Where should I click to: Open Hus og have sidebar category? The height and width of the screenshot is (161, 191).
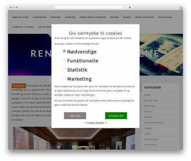click(x=150, y=145)
